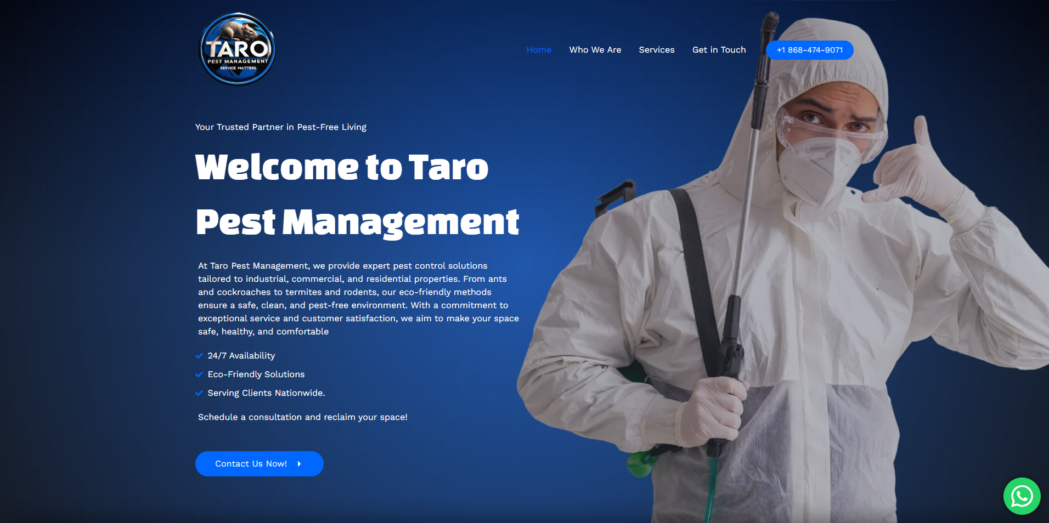Open the Who We Are page
This screenshot has height=523, width=1049.
(x=595, y=50)
